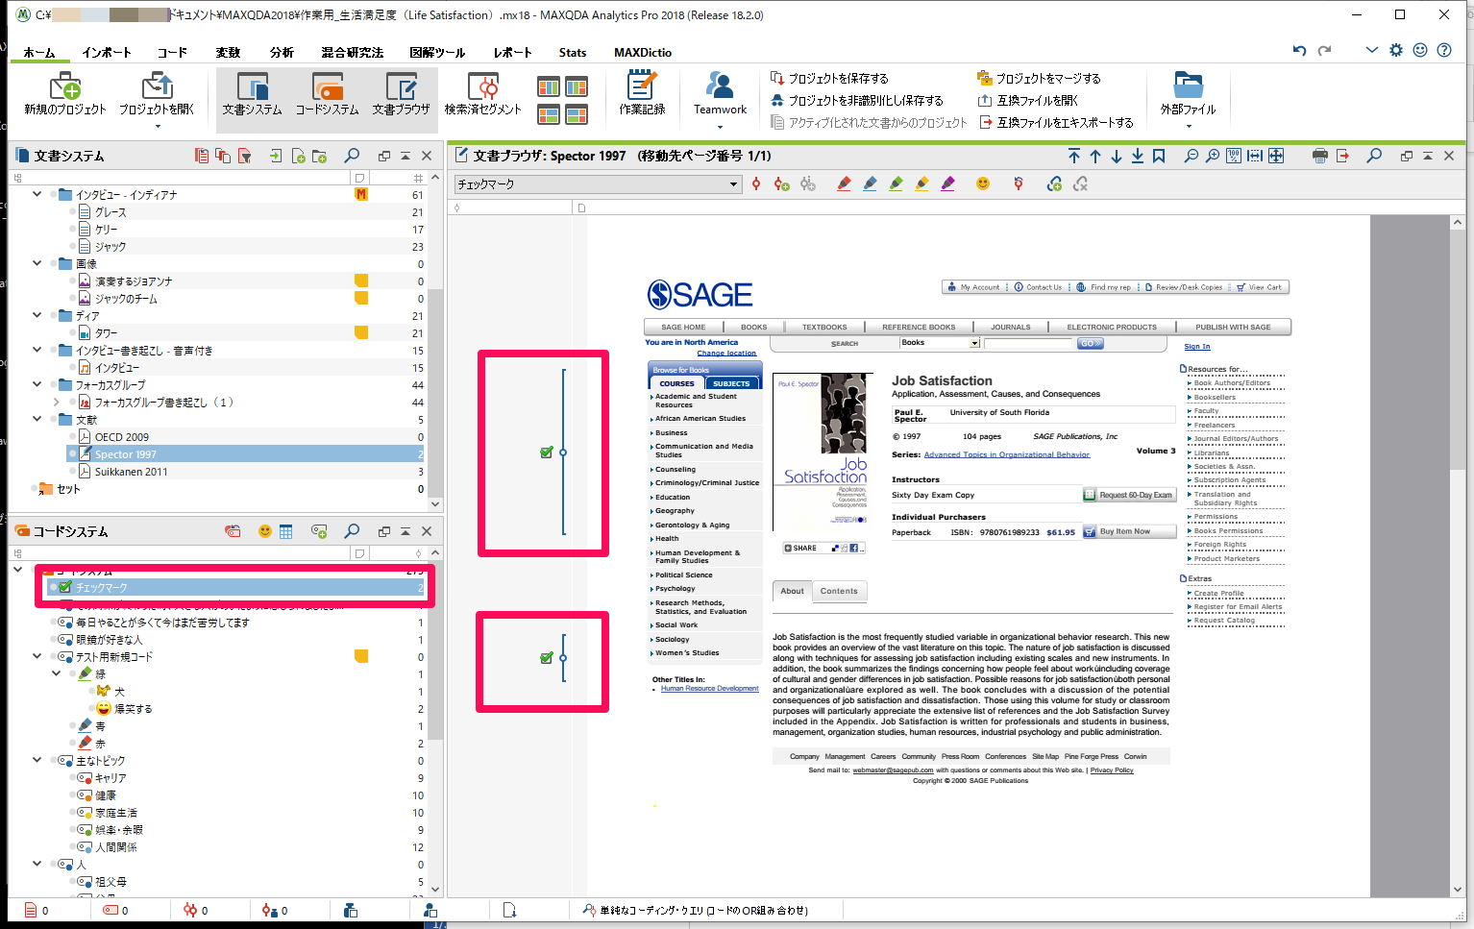Viewport: 1474px width, 929px height.
Task: Toggle the 文書システム panel button
Action: (252, 94)
